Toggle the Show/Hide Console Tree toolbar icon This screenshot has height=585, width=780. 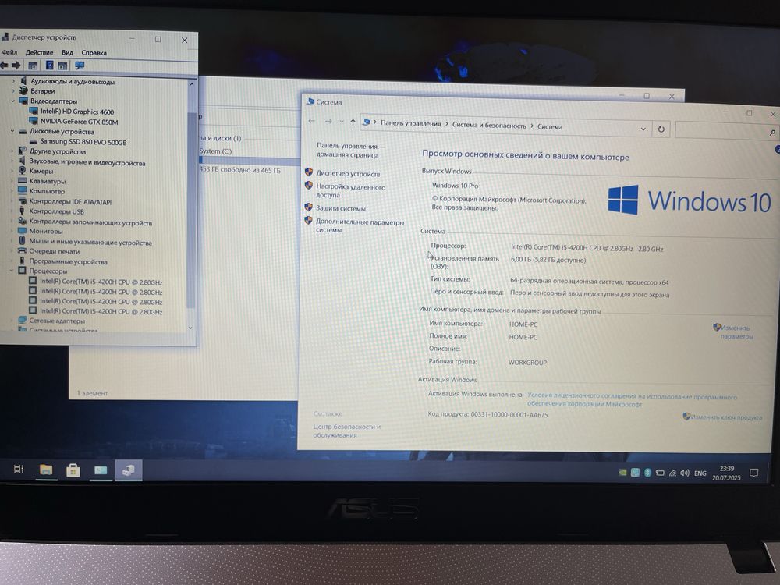click(33, 66)
